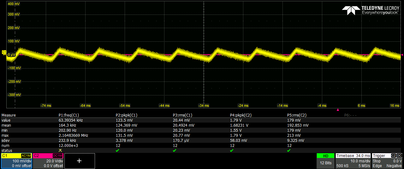Click the 5 MS/s sample rate value

tap(364, 166)
